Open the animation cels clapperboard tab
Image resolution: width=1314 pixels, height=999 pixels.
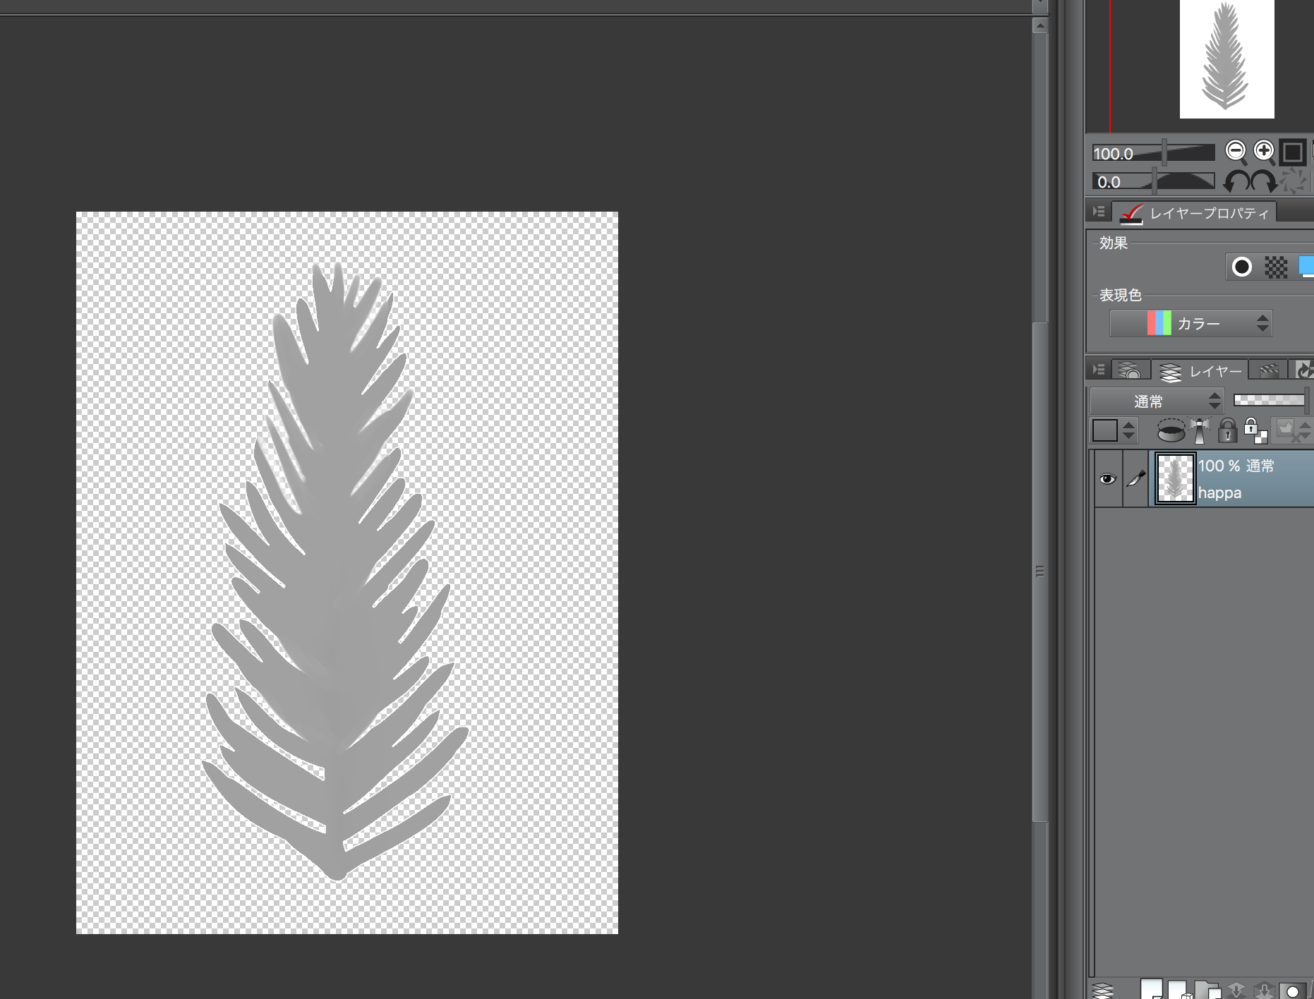[1268, 370]
